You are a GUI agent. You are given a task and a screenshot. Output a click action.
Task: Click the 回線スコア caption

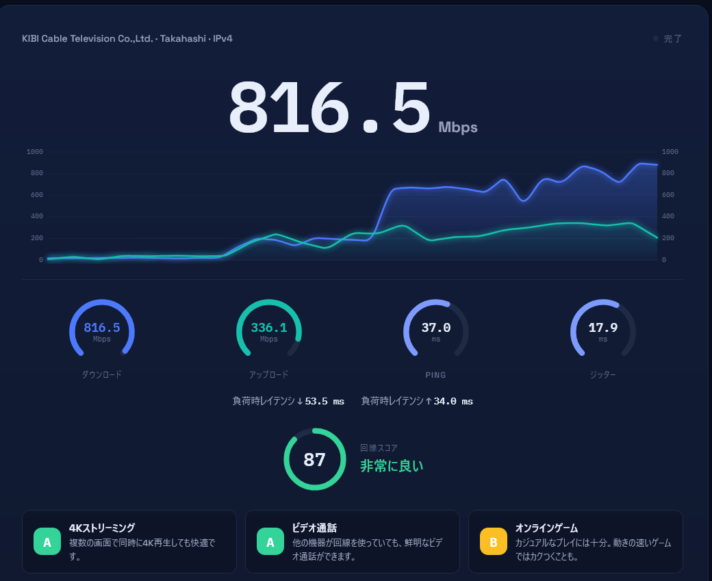(x=379, y=448)
